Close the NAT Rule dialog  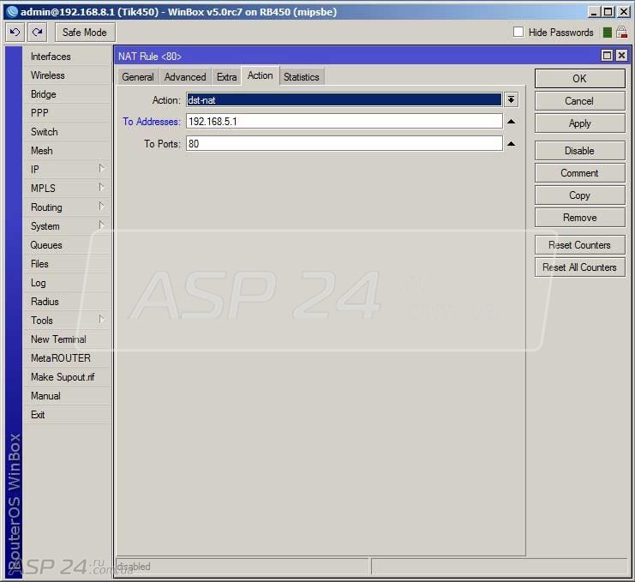621,56
